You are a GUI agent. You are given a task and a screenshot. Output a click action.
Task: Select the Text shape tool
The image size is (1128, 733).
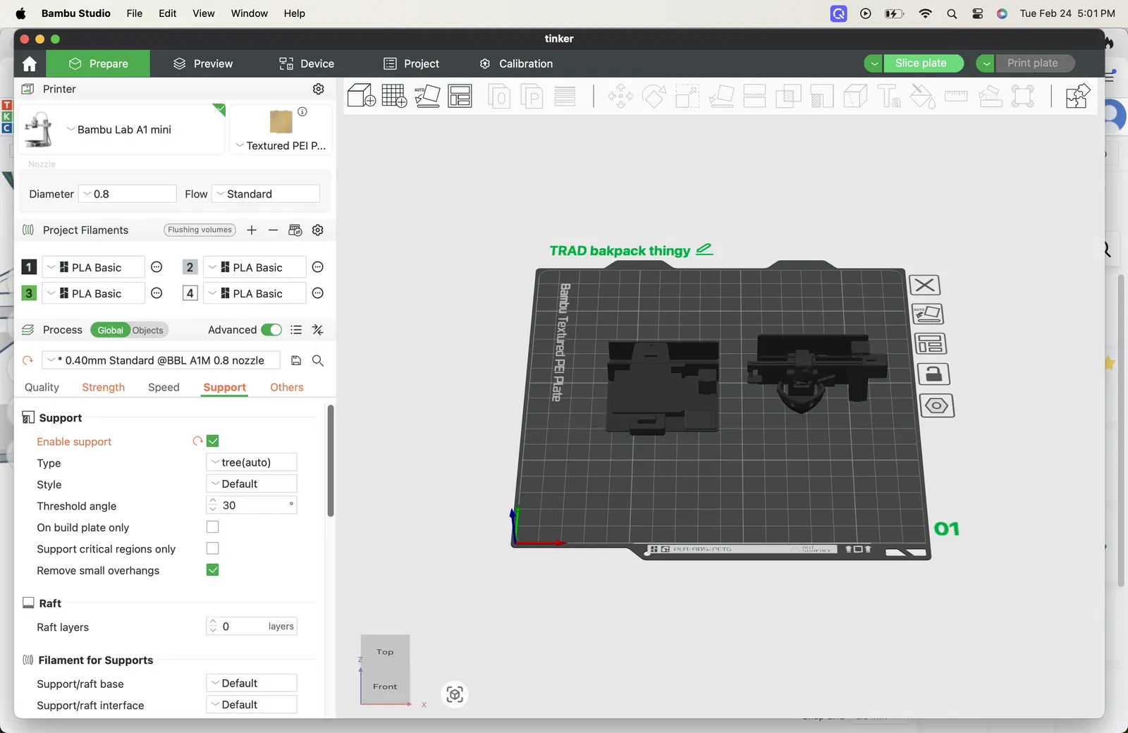(889, 96)
